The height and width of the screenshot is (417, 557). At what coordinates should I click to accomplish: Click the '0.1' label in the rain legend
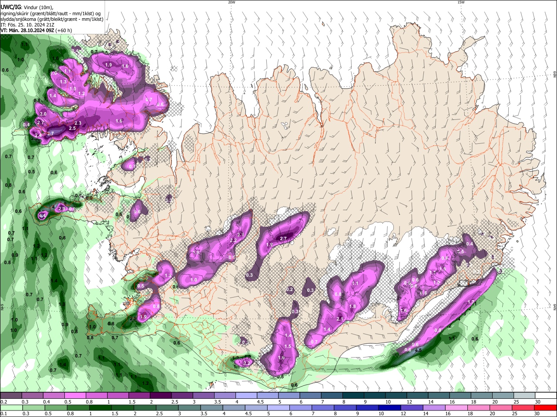pyautogui.click(x=3, y=414)
